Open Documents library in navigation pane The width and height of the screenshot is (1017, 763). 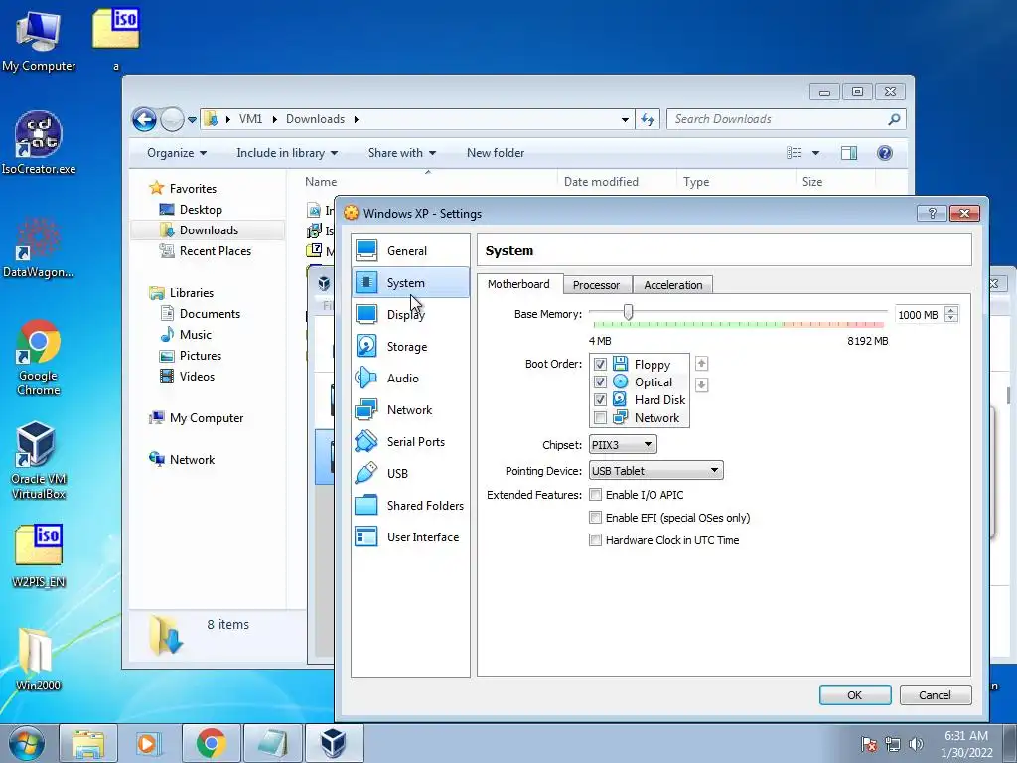coord(210,313)
